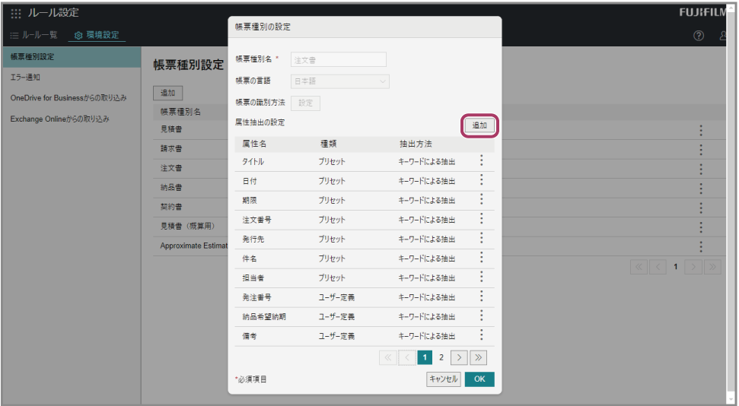Open the more options menu for タイトル row
Viewport: 739px width, 406px height.
[x=481, y=160]
